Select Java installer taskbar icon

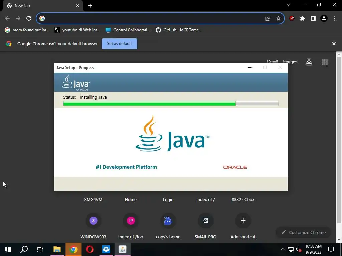click(x=122, y=249)
